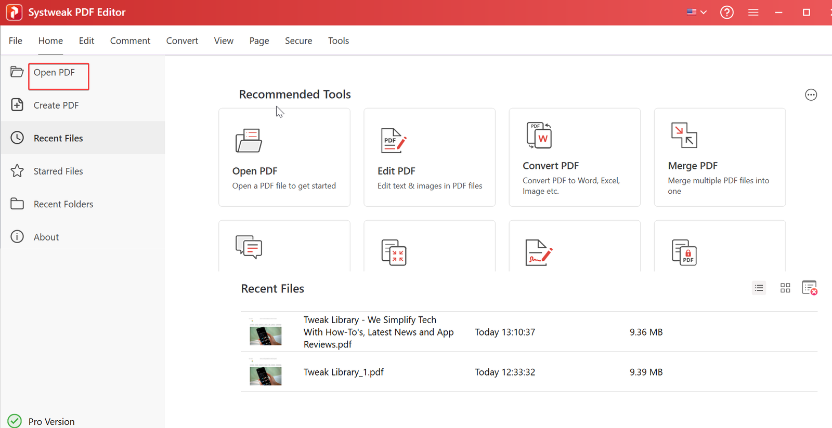Open the language flag dropdown
The width and height of the screenshot is (832, 428).
pyautogui.click(x=696, y=12)
